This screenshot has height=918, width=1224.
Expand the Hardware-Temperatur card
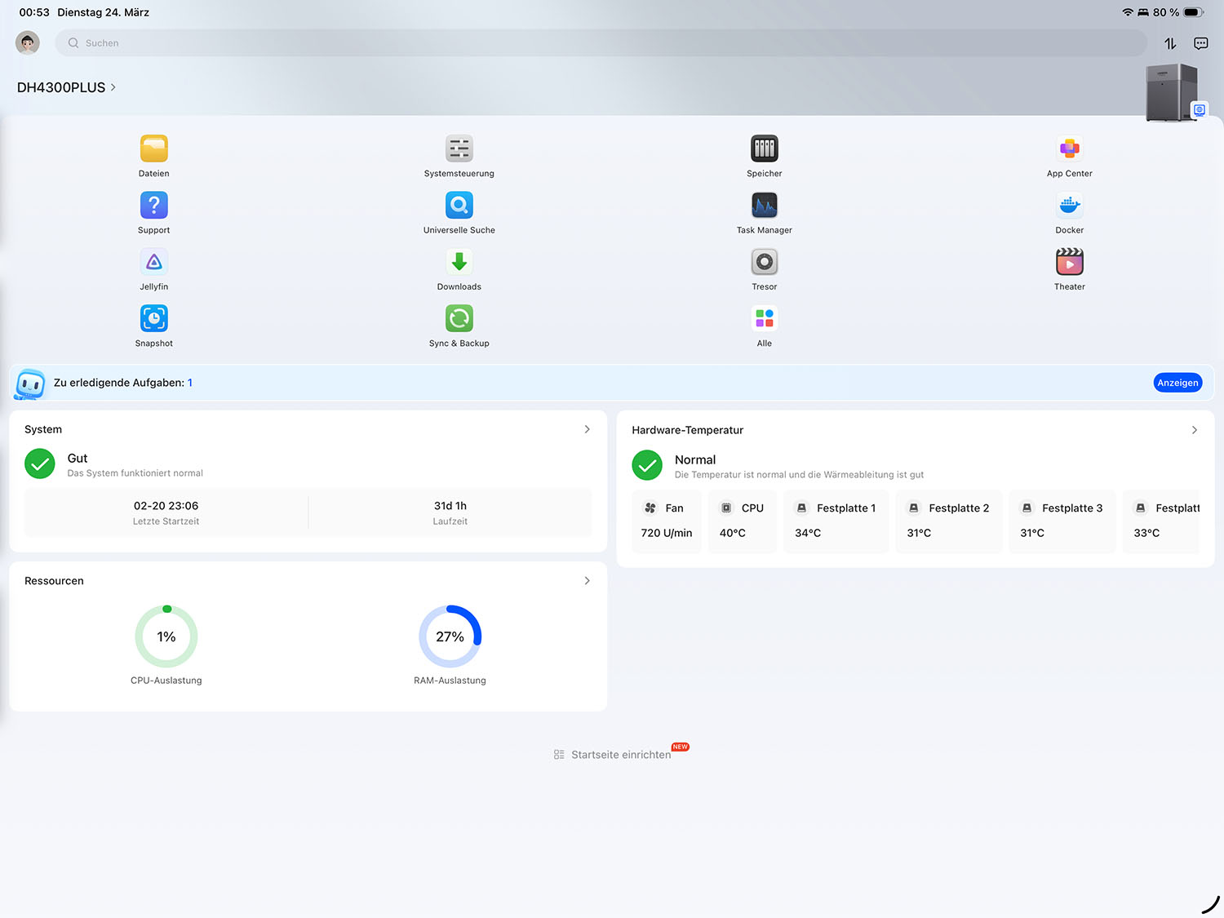click(1194, 430)
